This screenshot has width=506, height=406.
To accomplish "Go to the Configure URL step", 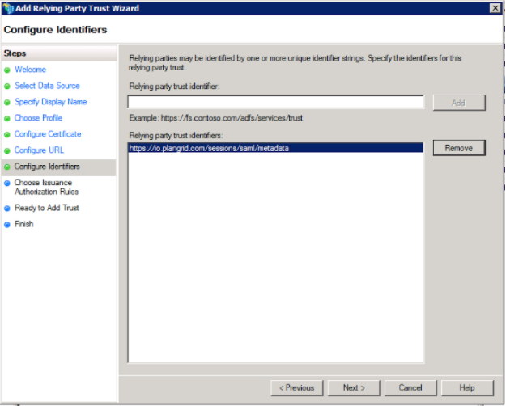I will pyautogui.click(x=39, y=150).
